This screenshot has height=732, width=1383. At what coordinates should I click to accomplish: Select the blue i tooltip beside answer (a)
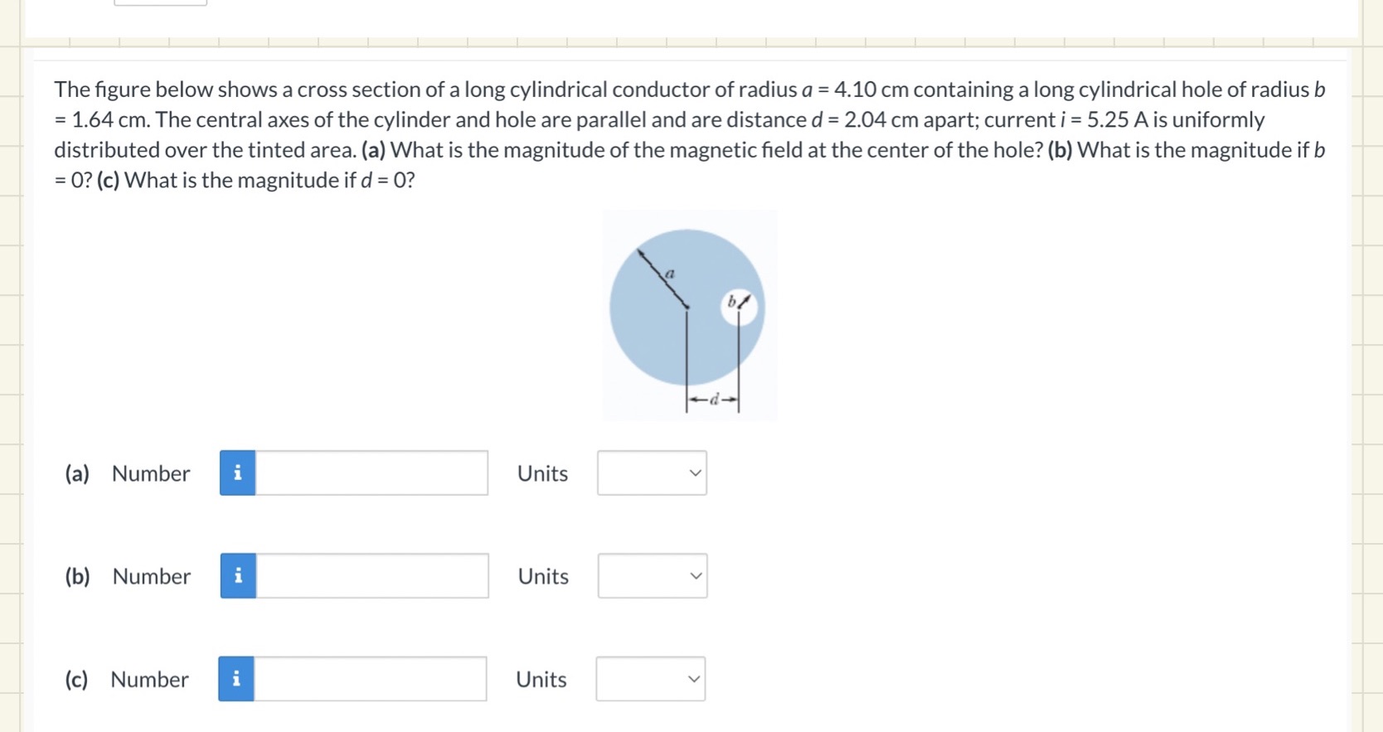[x=237, y=473]
